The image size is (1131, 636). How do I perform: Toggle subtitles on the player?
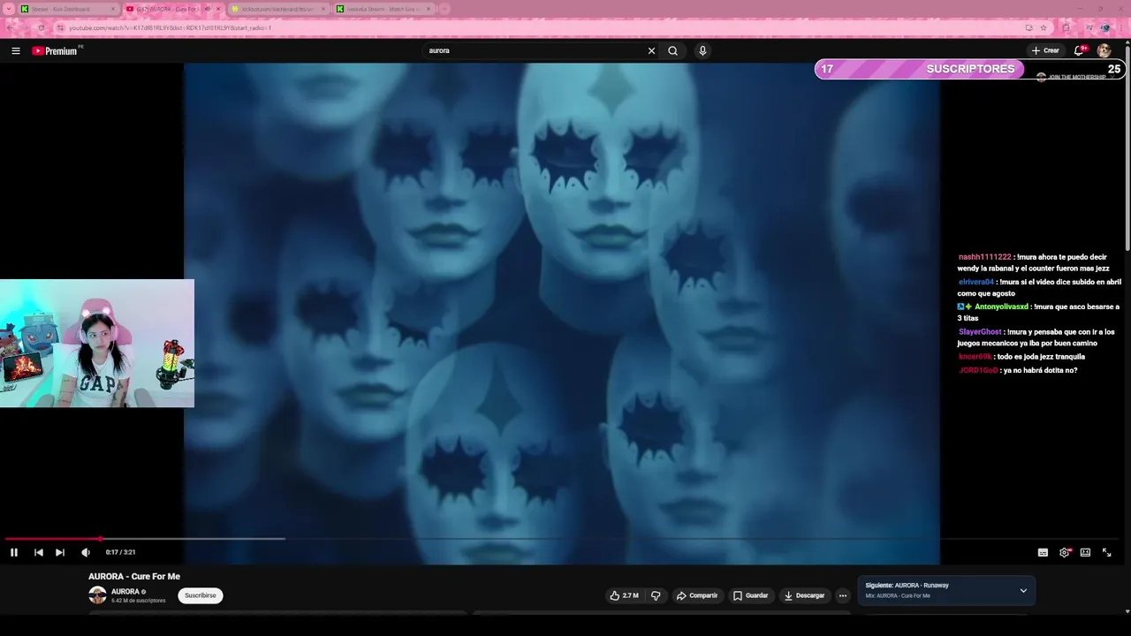click(x=1043, y=552)
